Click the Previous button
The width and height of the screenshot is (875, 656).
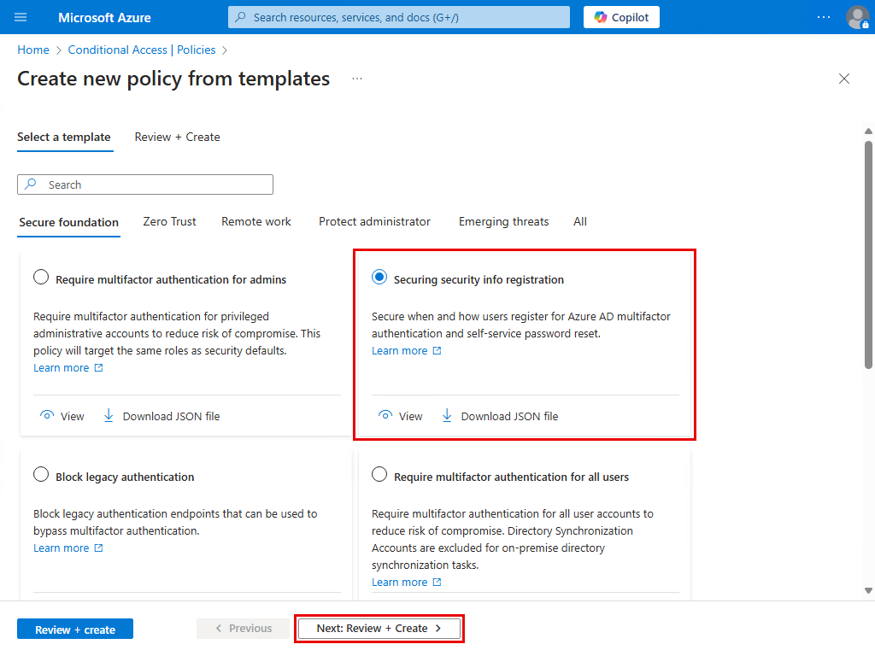(x=244, y=629)
